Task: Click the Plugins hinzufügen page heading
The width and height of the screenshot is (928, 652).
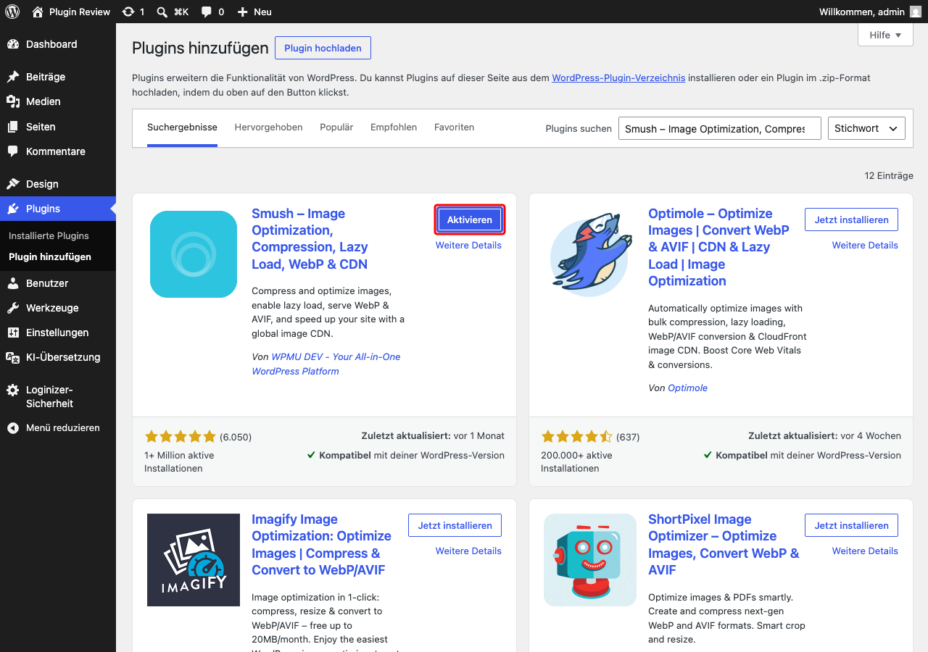Action: point(200,48)
